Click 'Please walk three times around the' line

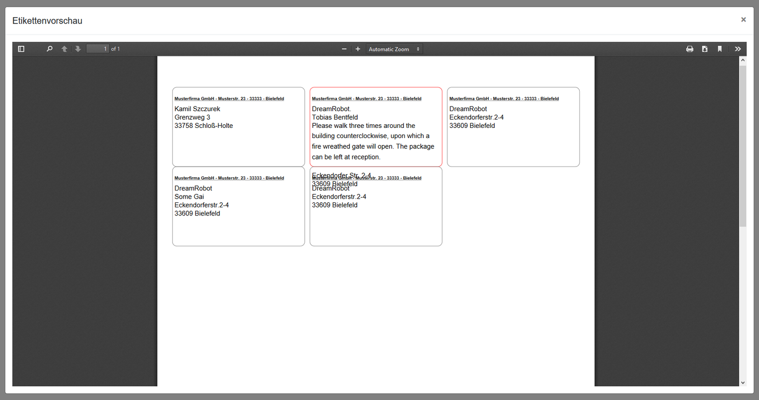click(364, 125)
